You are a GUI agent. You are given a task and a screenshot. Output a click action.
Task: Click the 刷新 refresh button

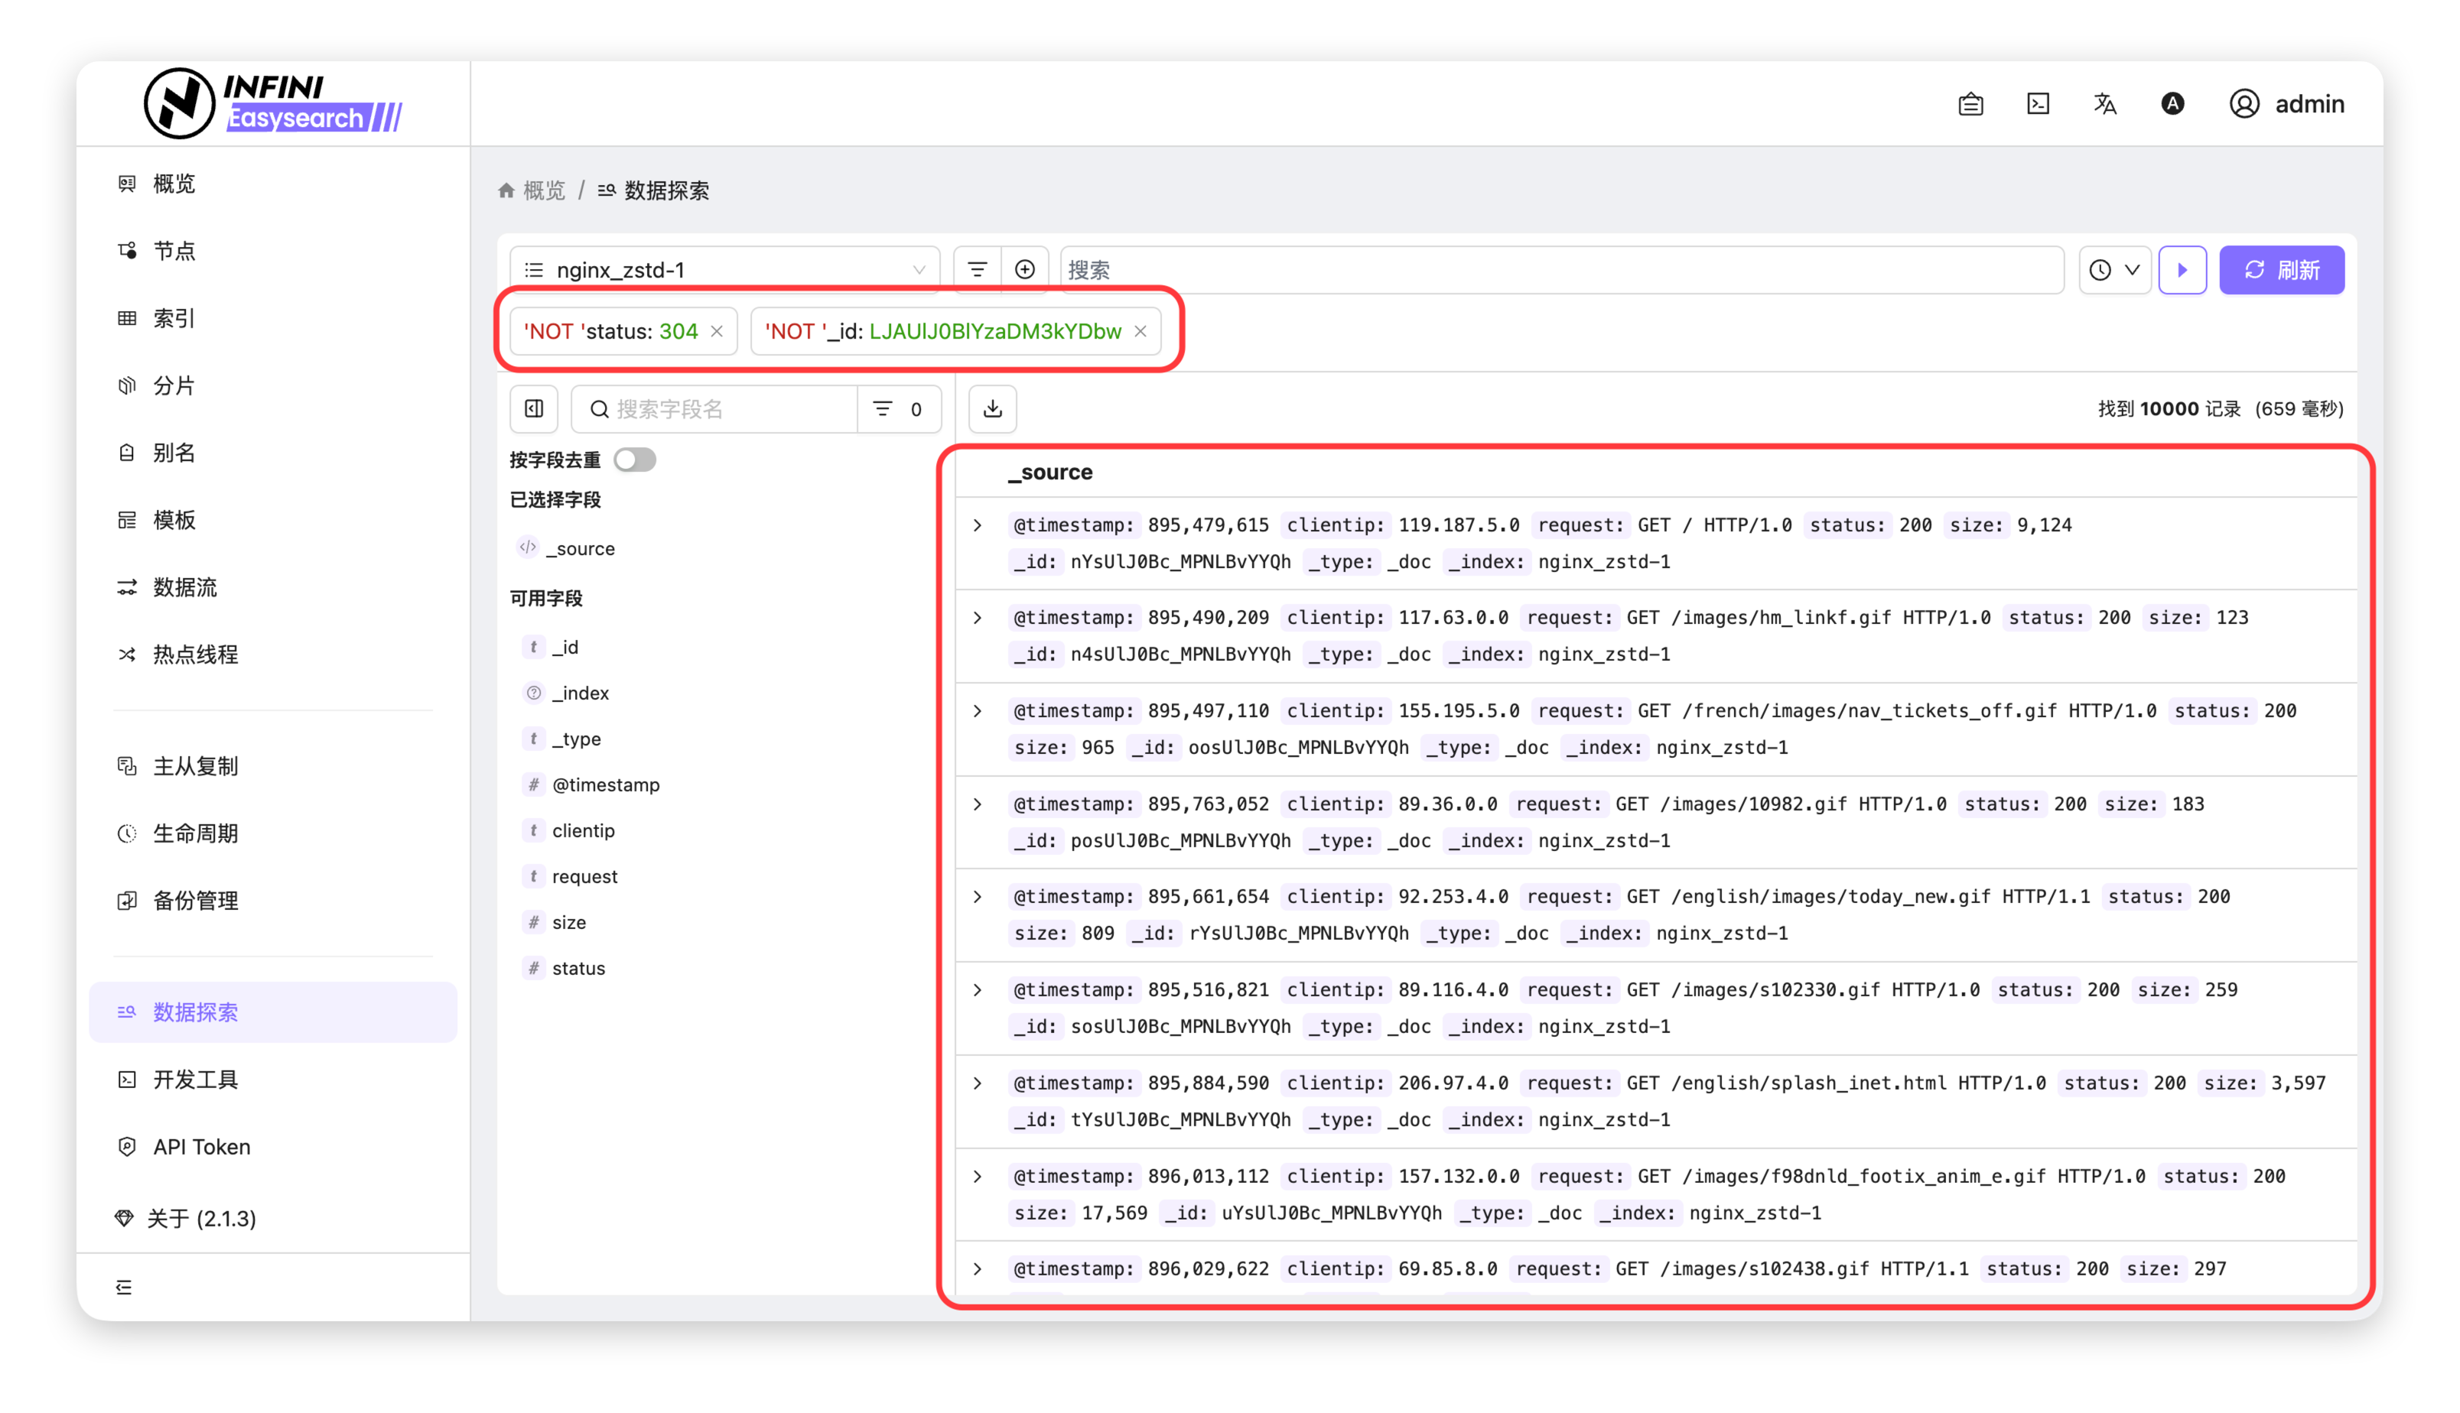(x=2281, y=270)
